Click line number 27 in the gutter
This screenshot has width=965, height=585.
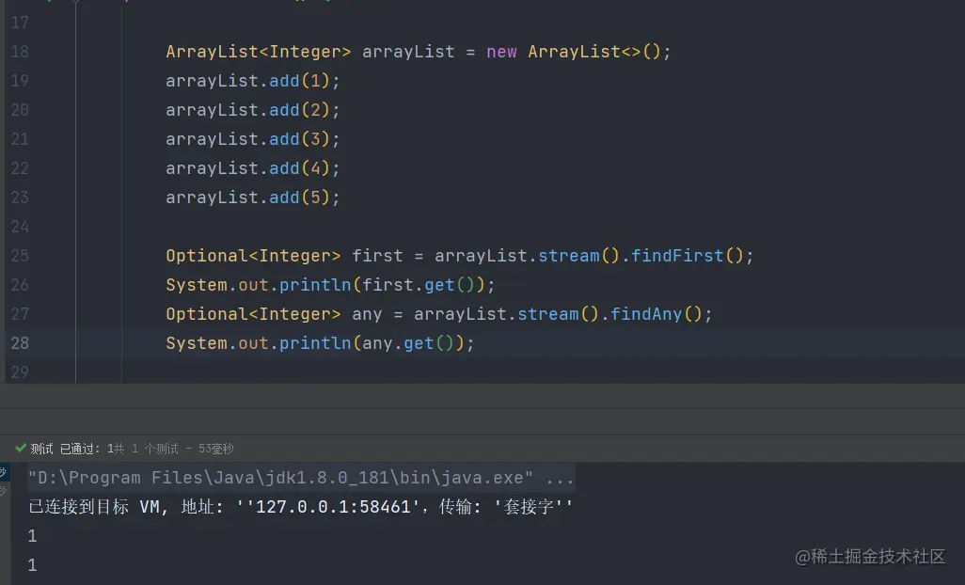pos(20,314)
